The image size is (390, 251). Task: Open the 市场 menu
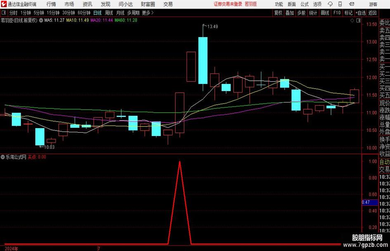coord(69,4)
